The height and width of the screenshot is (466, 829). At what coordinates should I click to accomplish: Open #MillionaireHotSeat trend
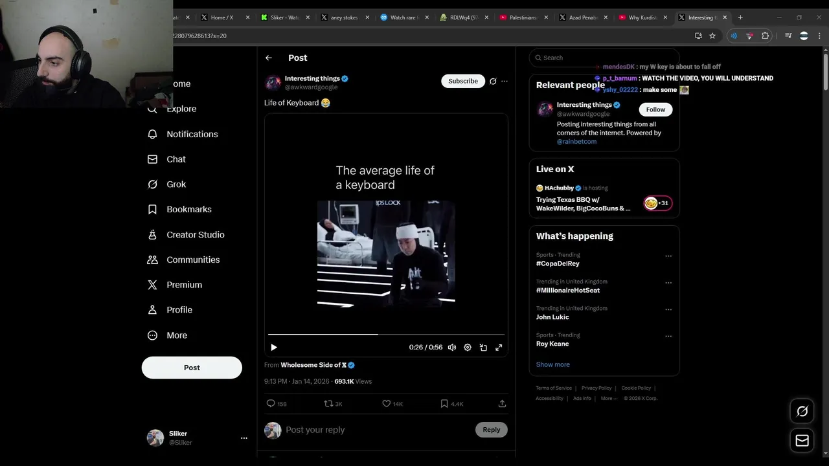click(x=568, y=291)
